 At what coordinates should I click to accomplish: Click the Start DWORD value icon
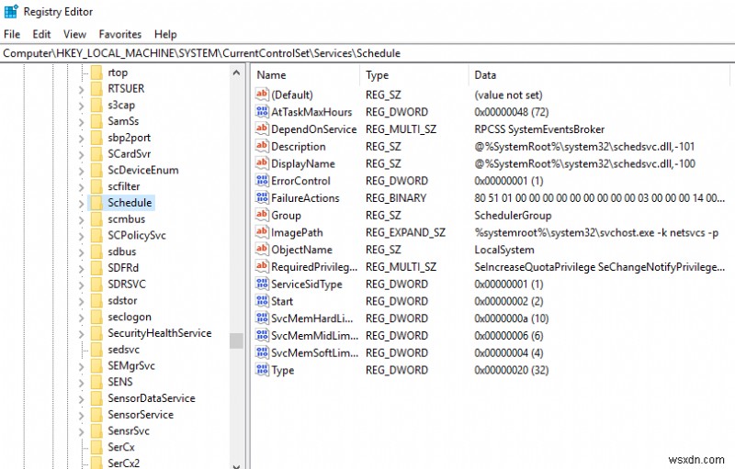coord(262,301)
